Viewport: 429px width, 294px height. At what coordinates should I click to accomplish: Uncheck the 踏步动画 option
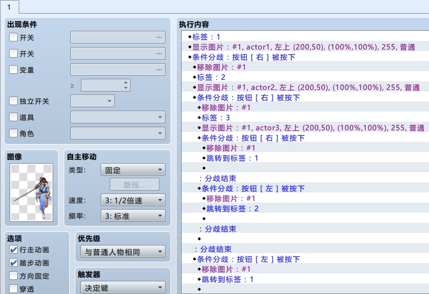click(x=13, y=263)
